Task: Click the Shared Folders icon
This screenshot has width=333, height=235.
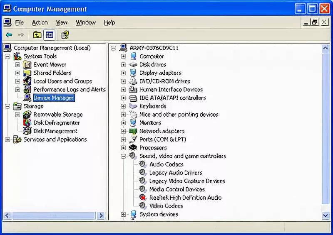Action: 27,73
